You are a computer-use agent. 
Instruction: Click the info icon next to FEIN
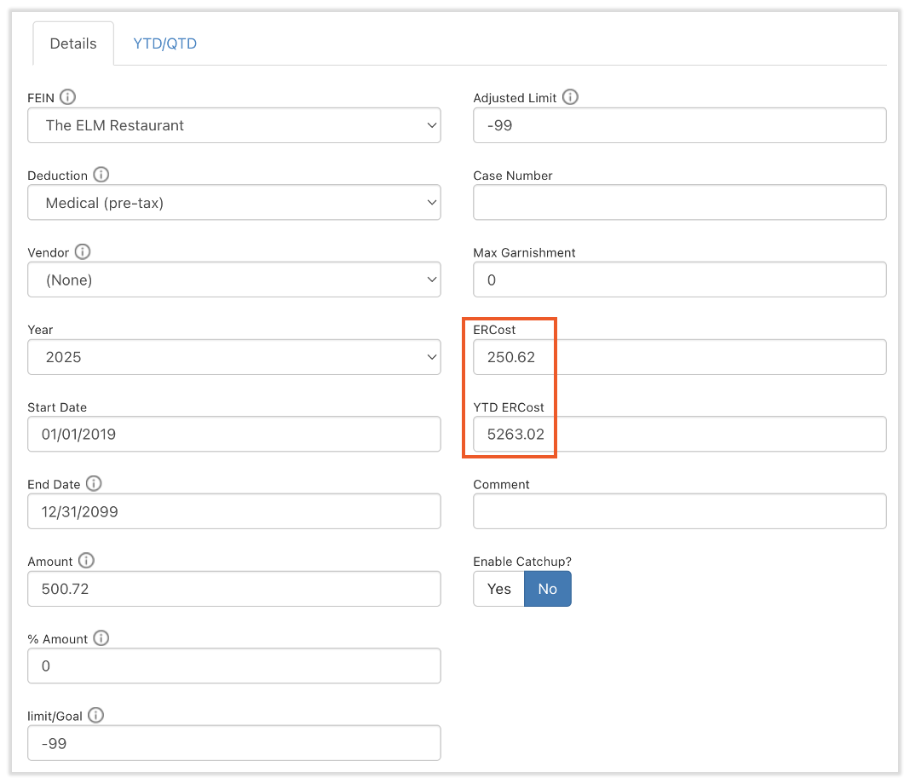[68, 97]
